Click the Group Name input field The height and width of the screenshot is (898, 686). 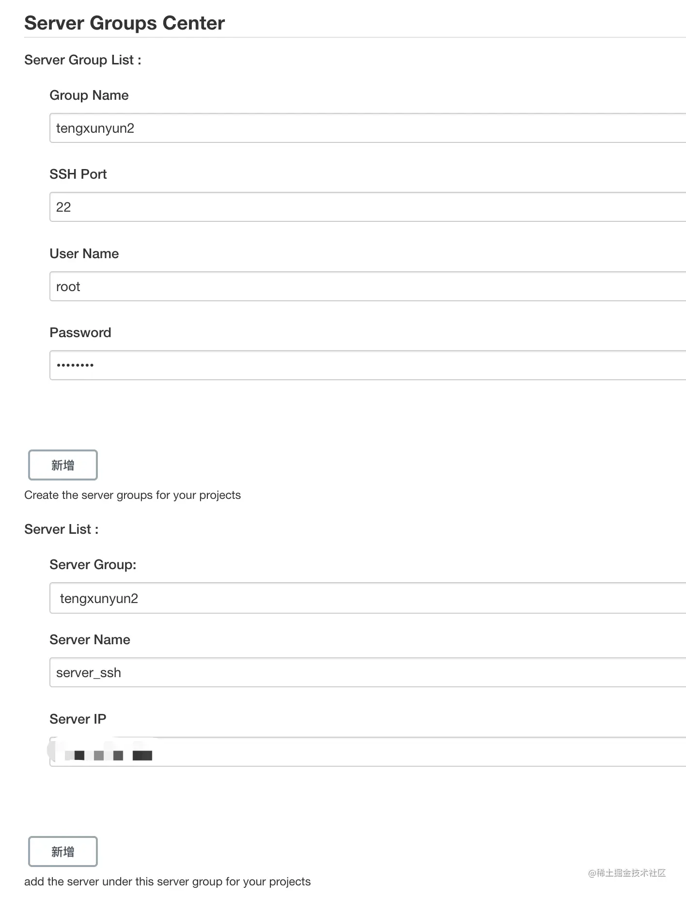368,128
